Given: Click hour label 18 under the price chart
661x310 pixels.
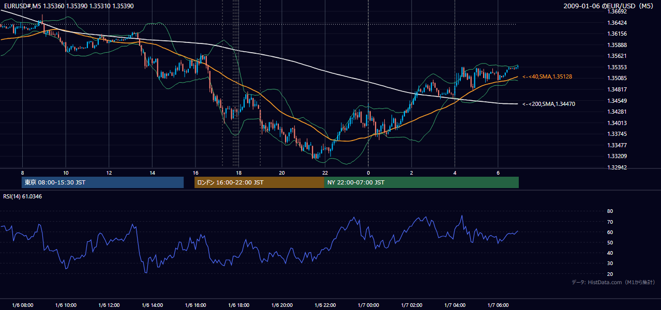Looking at the screenshot, I should (238, 173).
